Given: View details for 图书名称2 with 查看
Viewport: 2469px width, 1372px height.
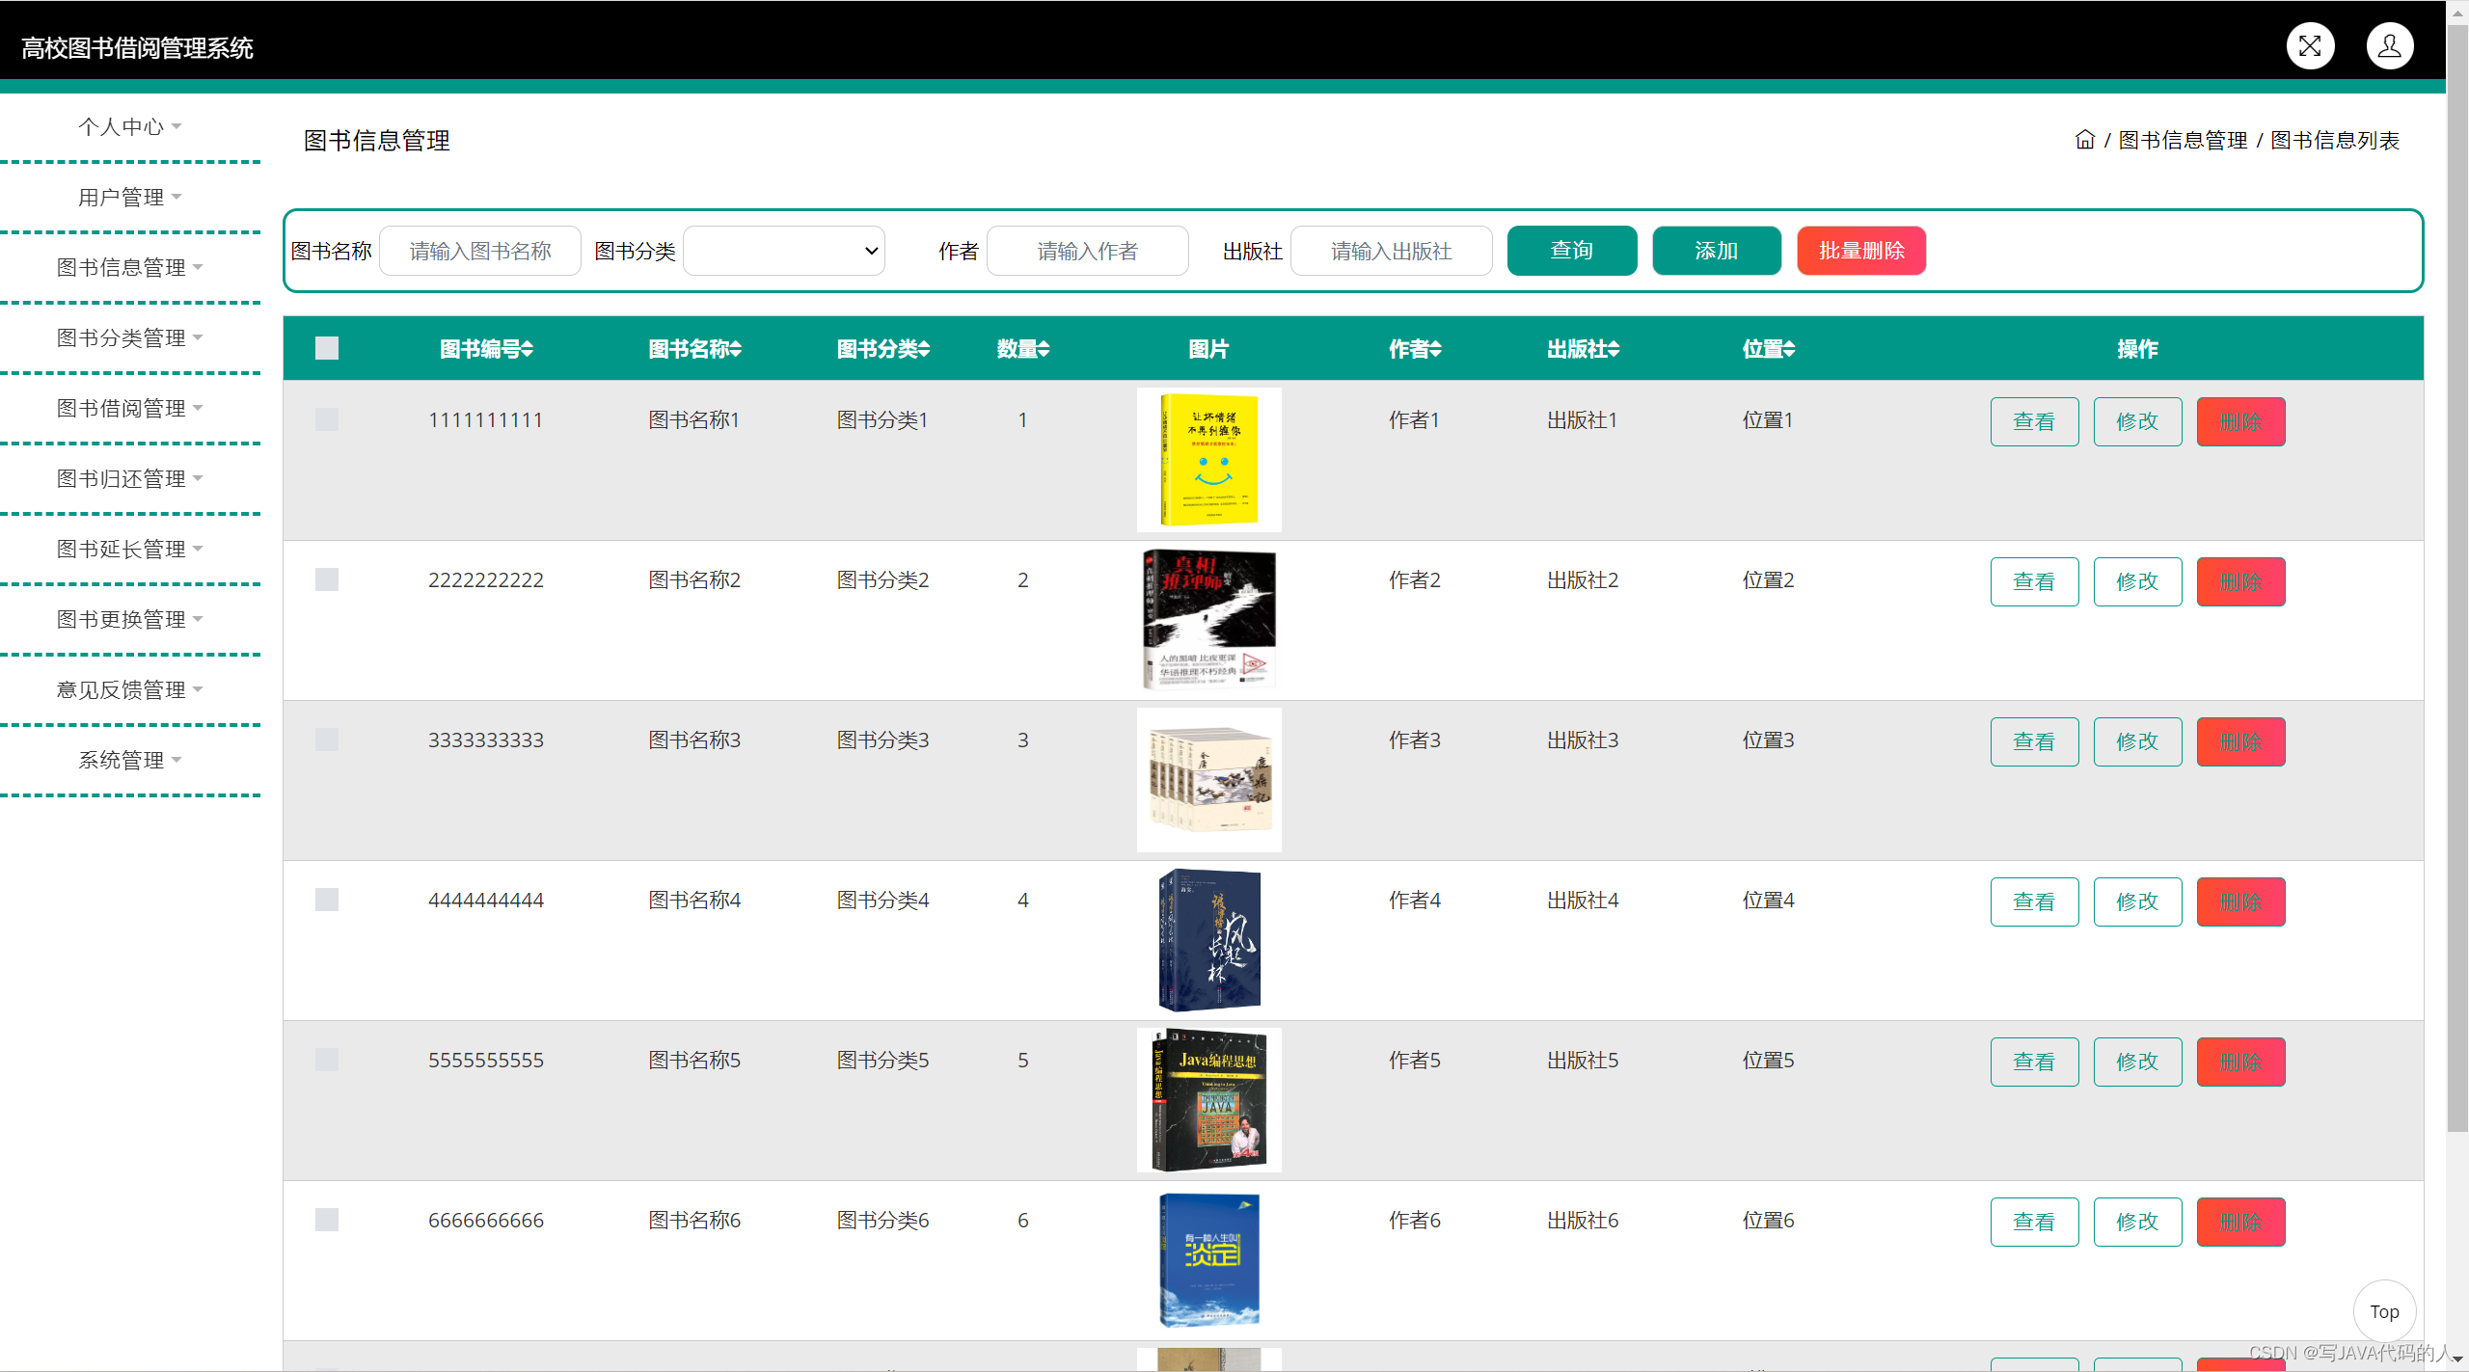Looking at the screenshot, I should coord(2034,581).
